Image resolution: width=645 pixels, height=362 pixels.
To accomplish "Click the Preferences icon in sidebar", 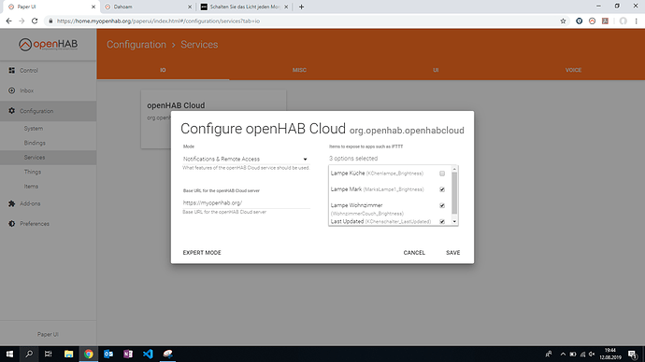I will pos(11,224).
